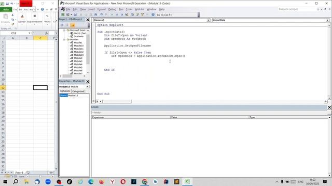The height and width of the screenshot is (186, 332).
Task: Open File Explorer from taskbar
Action: pos(26,181)
